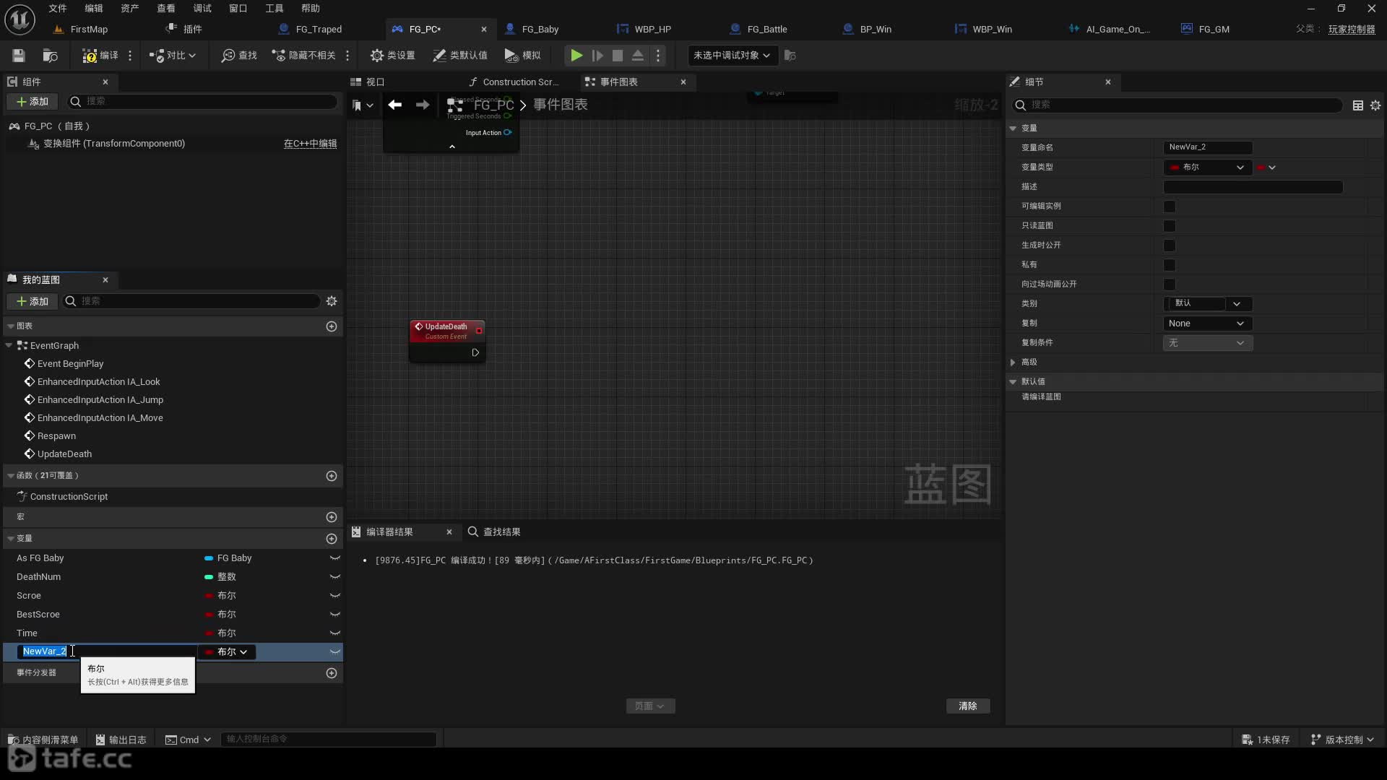The image size is (1387, 780).
Task: Open the FG_PC tab in editor
Action: pyautogui.click(x=427, y=29)
